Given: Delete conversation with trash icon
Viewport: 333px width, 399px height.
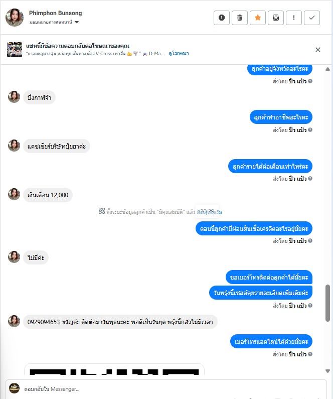Looking at the screenshot, I should (x=239, y=18).
